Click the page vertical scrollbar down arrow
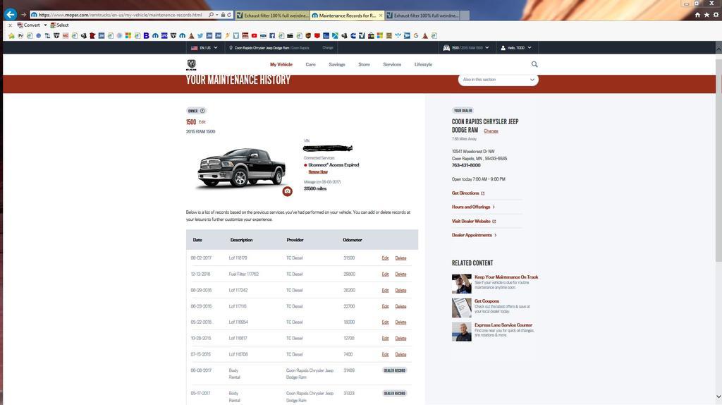Screen dimensions: 722x405 (718, 397)
